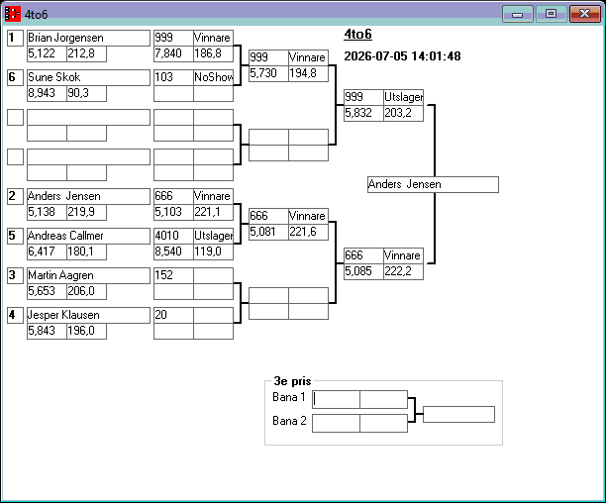Click the speed value 221,6
Screen dimensions: 606x503
[x=308, y=232]
